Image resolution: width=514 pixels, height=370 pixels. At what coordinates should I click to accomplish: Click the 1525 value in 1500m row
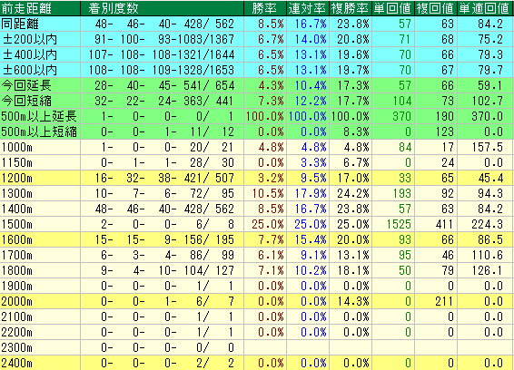399,224
